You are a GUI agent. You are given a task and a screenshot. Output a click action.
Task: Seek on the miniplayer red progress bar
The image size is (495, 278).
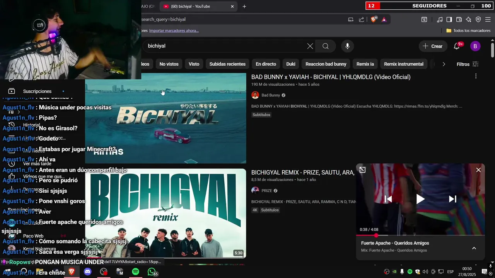(420, 235)
